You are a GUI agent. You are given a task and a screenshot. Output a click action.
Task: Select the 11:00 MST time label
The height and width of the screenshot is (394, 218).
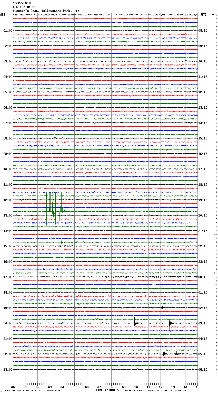coord(8,185)
